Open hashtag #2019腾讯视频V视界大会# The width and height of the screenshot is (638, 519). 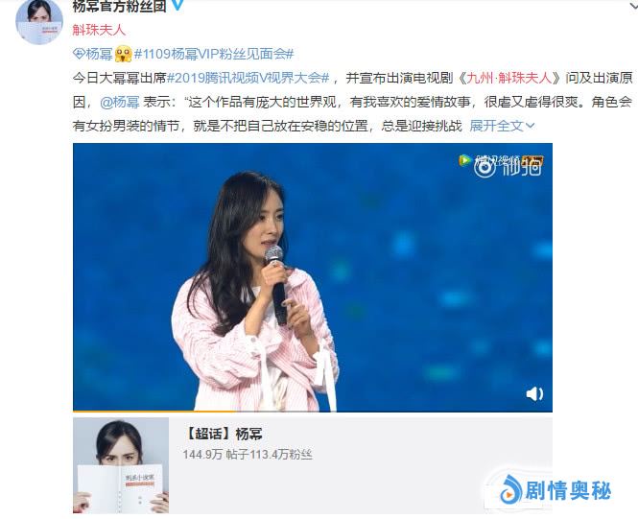pos(248,78)
